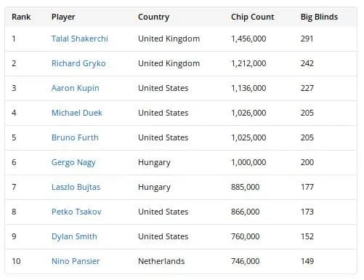Screen dimensions: 364x280
Task: Click the 291 big blinds value
Action: click(x=307, y=39)
